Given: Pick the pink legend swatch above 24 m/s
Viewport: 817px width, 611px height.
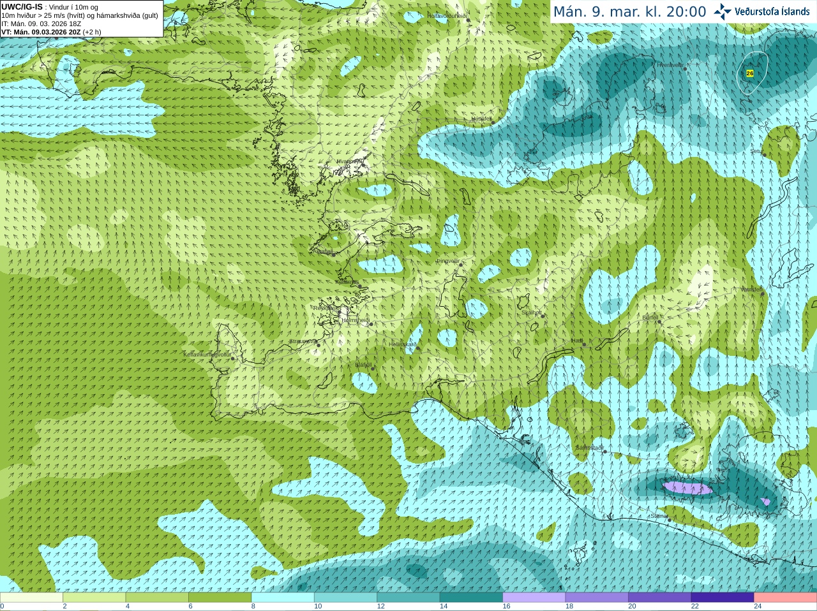Looking at the screenshot, I should [x=786, y=598].
